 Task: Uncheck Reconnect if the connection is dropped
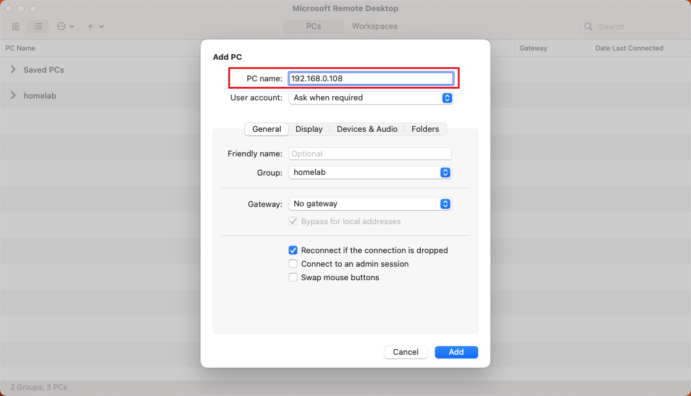pyautogui.click(x=293, y=251)
